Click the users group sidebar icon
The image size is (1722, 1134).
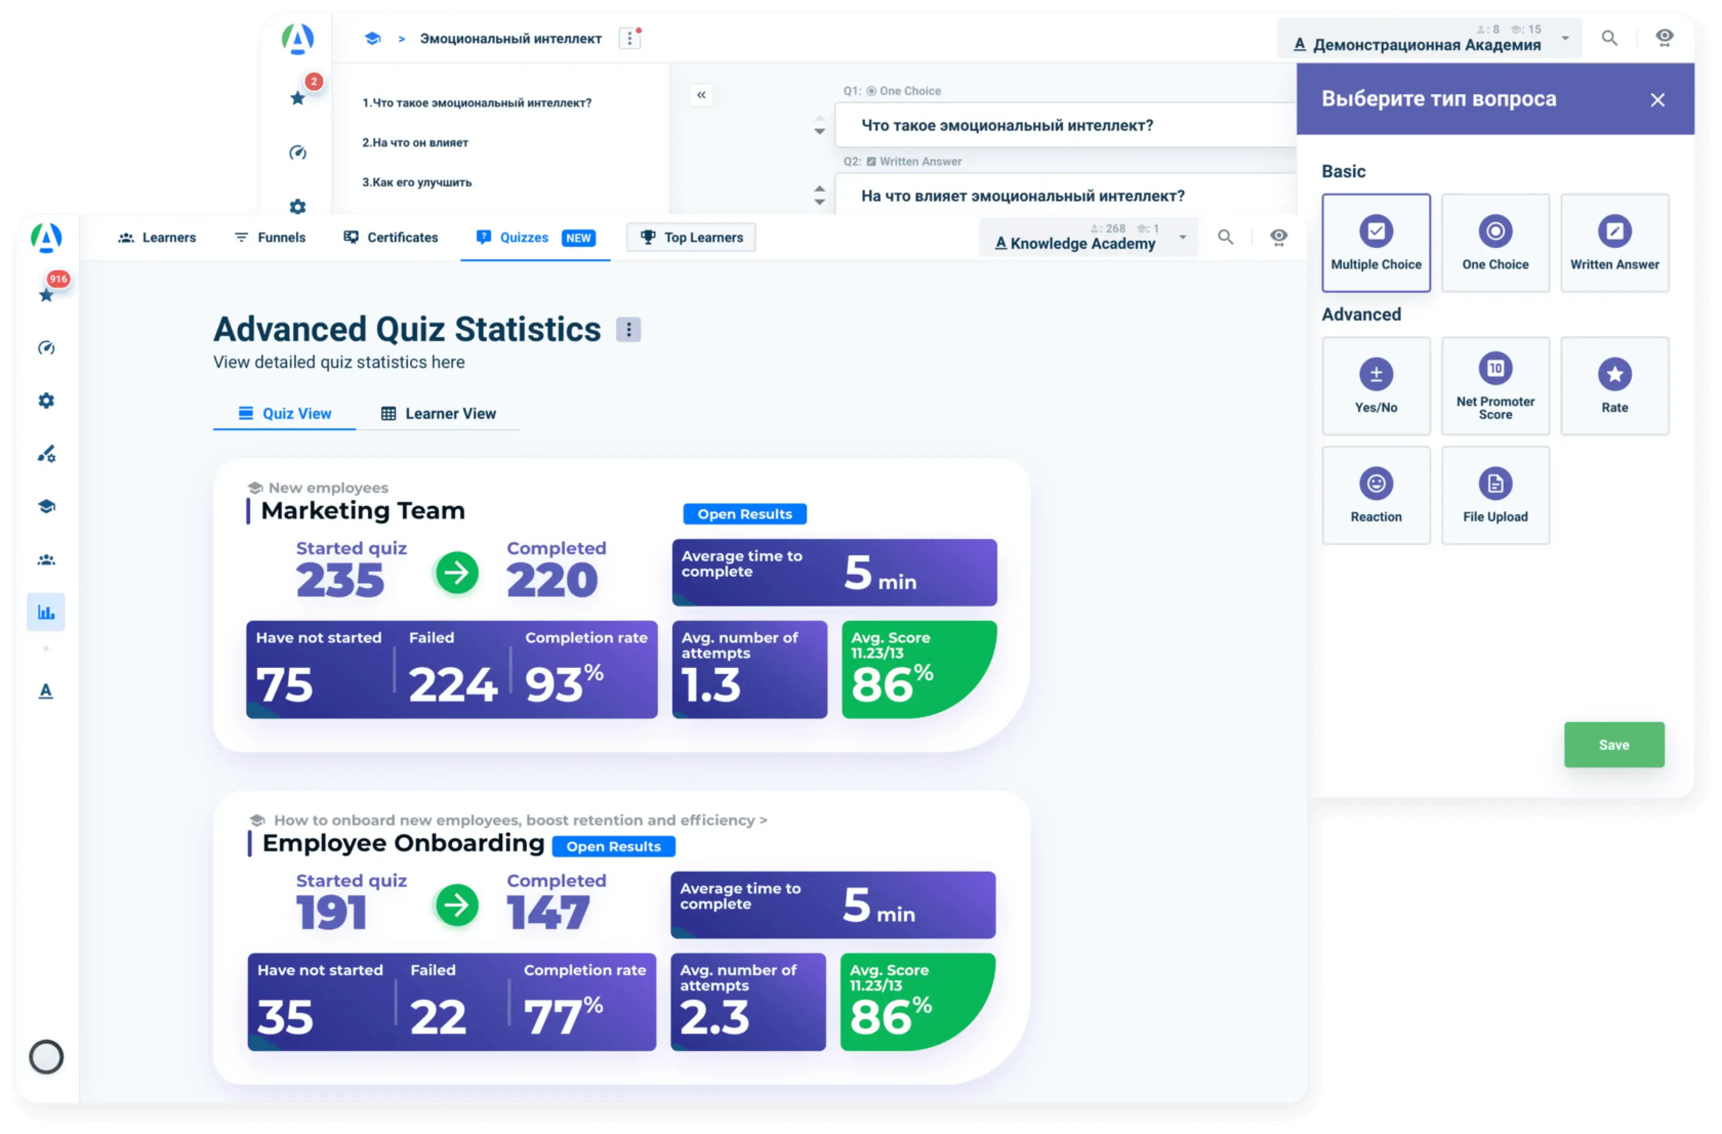46,560
